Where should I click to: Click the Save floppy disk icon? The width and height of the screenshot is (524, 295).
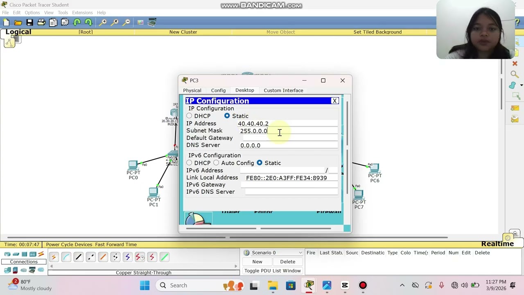click(x=29, y=22)
